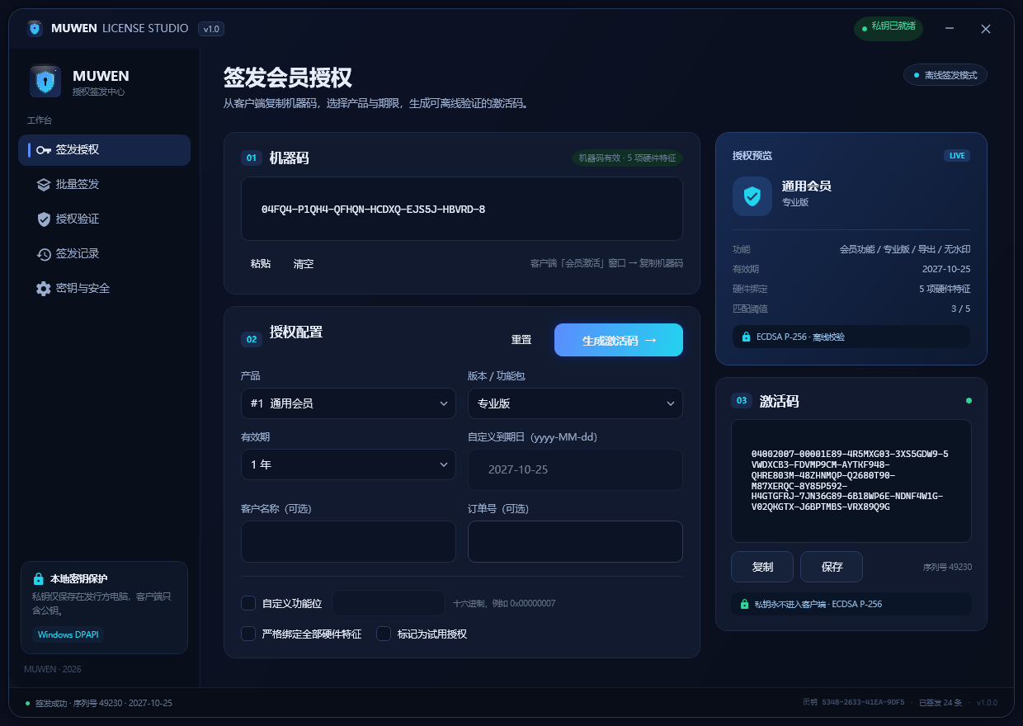The height and width of the screenshot is (726, 1023).
Task: Click the 离线签发模式 pill
Action: (945, 75)
